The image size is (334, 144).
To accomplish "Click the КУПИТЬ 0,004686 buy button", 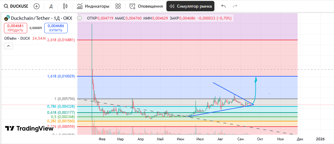I will coord(56,28).
